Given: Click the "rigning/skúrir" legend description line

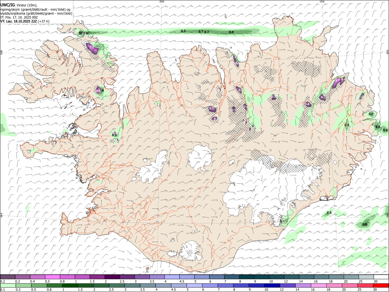Looking at the screenshot, I should [x=35, y=9].
